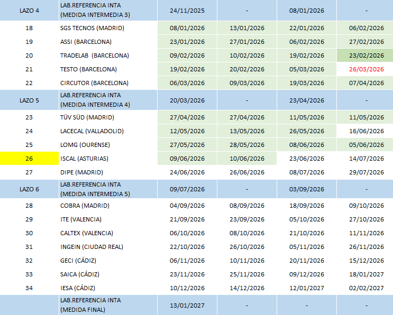Select the red date 26/03/2026
This screenshot has height=315, width=393.
[366, 69]
